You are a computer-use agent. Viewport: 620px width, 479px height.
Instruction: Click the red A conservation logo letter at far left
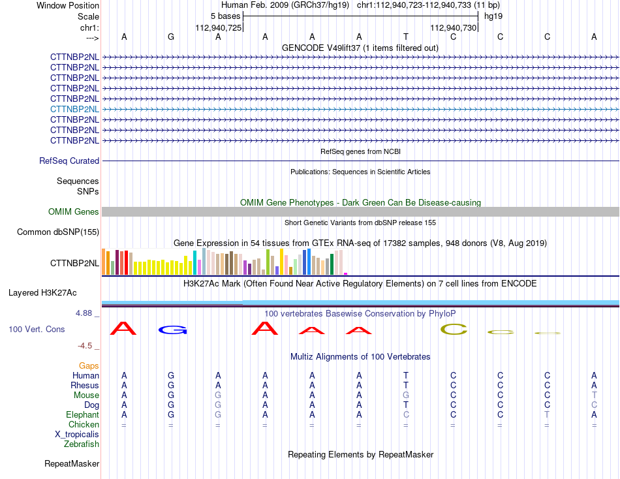(x=123, y=329)
